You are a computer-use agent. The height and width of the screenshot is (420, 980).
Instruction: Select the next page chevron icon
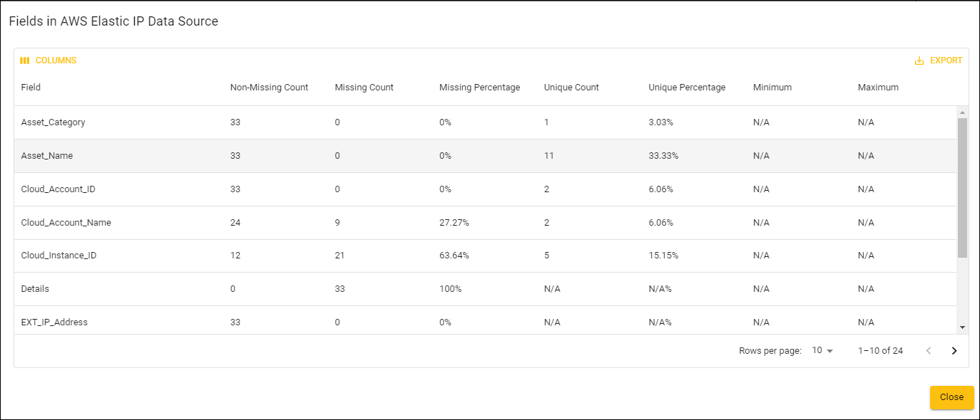pos(954,350)
